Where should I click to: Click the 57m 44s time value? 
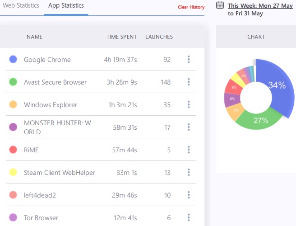pyautogui.click(x=125, y=150)
